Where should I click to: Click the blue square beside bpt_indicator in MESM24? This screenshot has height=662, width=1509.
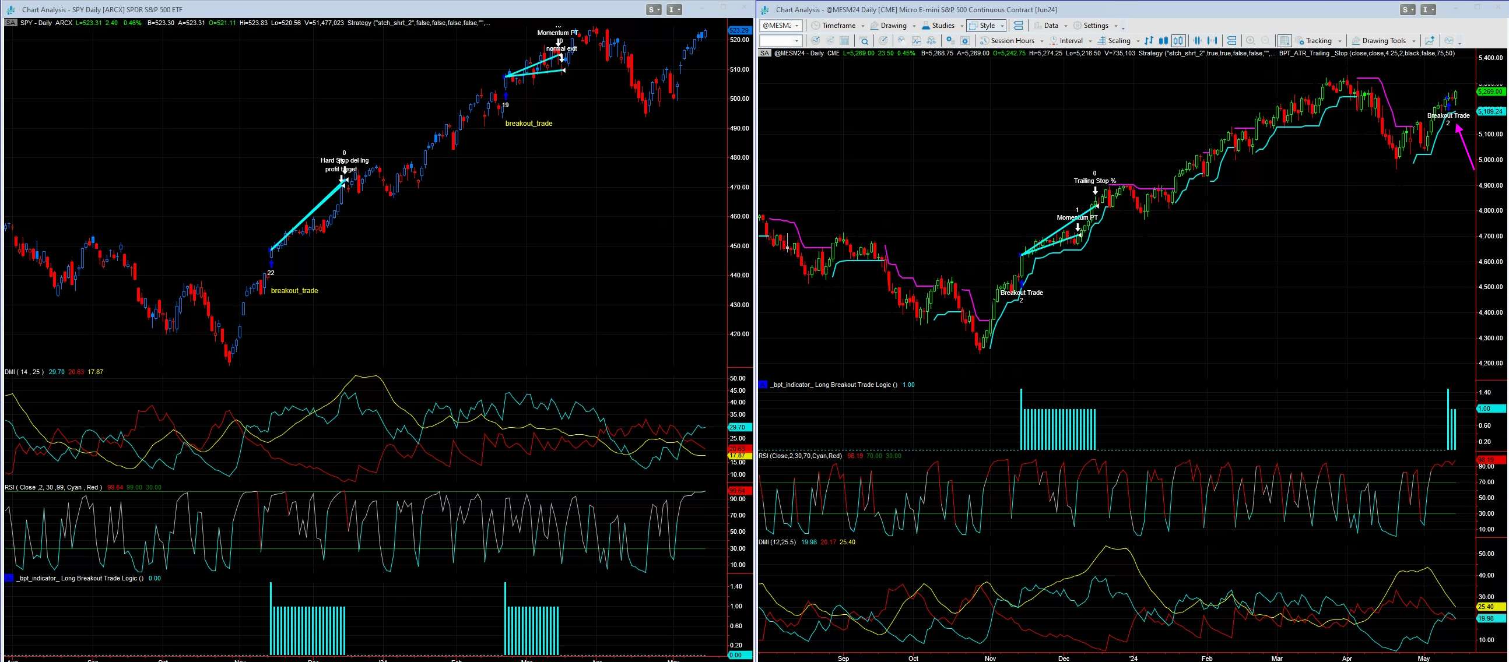point(763,385)
